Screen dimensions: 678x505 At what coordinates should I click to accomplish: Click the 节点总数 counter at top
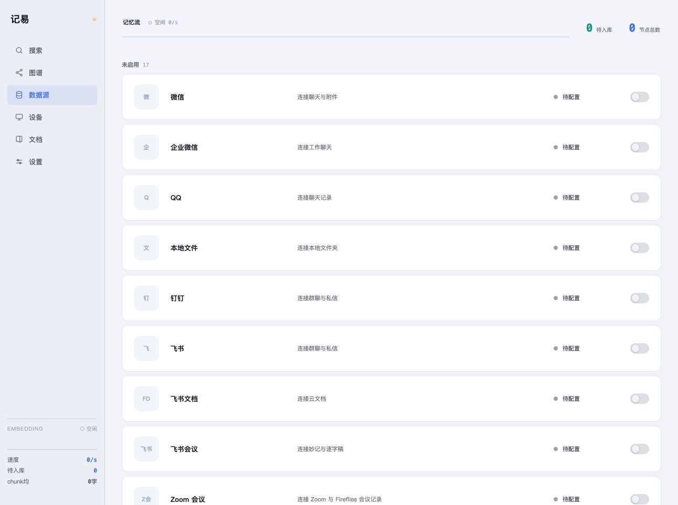pos(644,28)
